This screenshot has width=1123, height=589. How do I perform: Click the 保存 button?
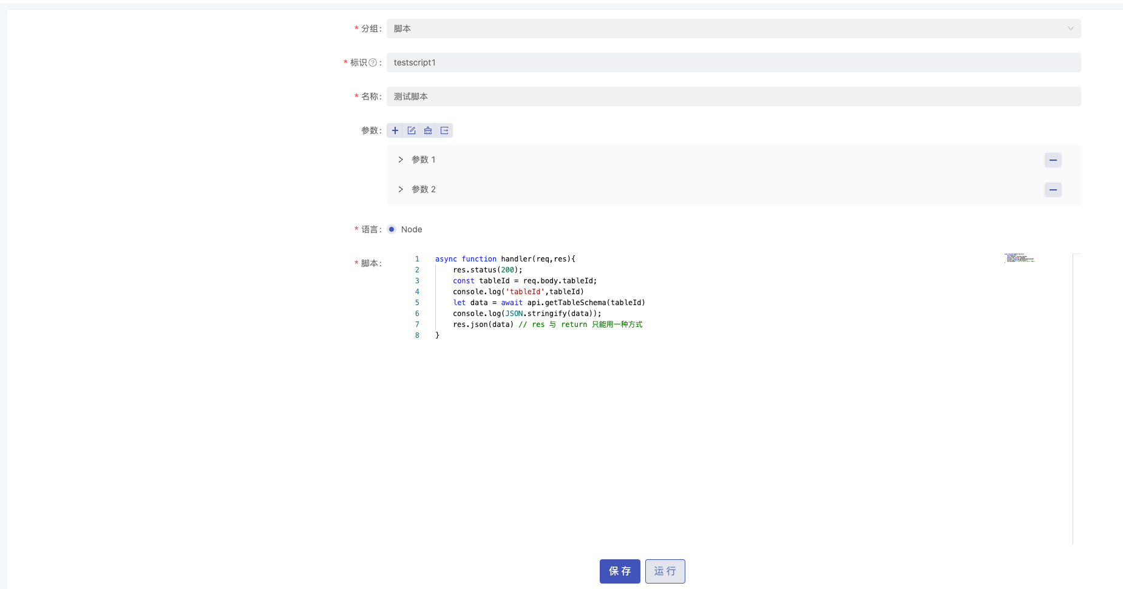tap(620, 571)
